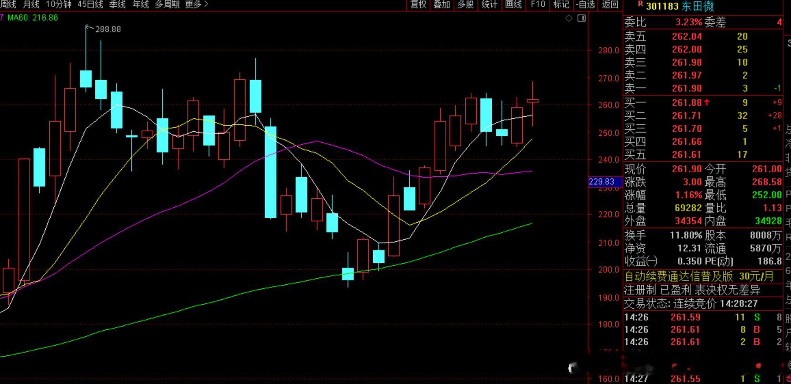
Task: Open the 自动续费通达信普及版 promotion link
Action: 699,276
